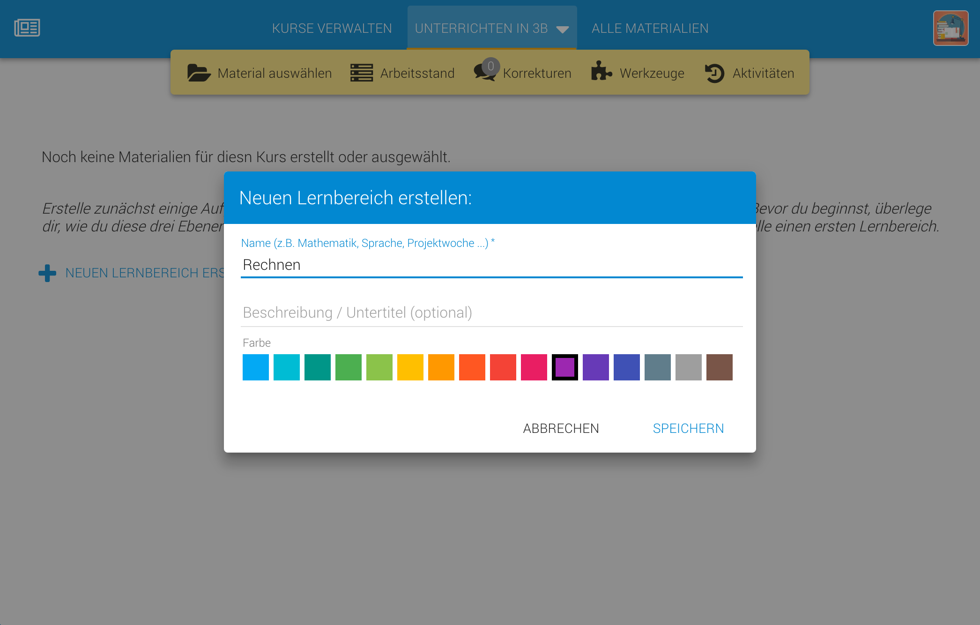Click the Werkzeuge puzzle piece icon
Screen dimensions: 980x625
point(601,72)
